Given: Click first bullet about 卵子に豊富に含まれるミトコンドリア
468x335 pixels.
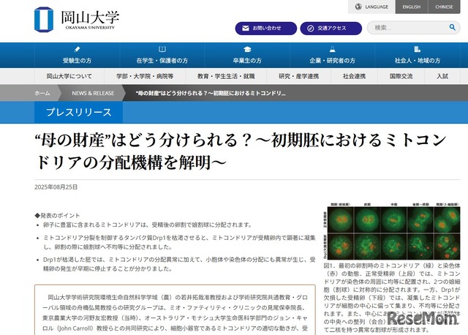Looking at the screenshot, I should [148, 225].
